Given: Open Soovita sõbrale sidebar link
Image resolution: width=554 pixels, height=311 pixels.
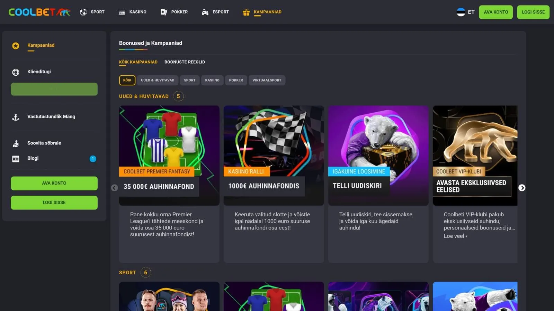Looking at the screenshot, I should pos(44,143).
